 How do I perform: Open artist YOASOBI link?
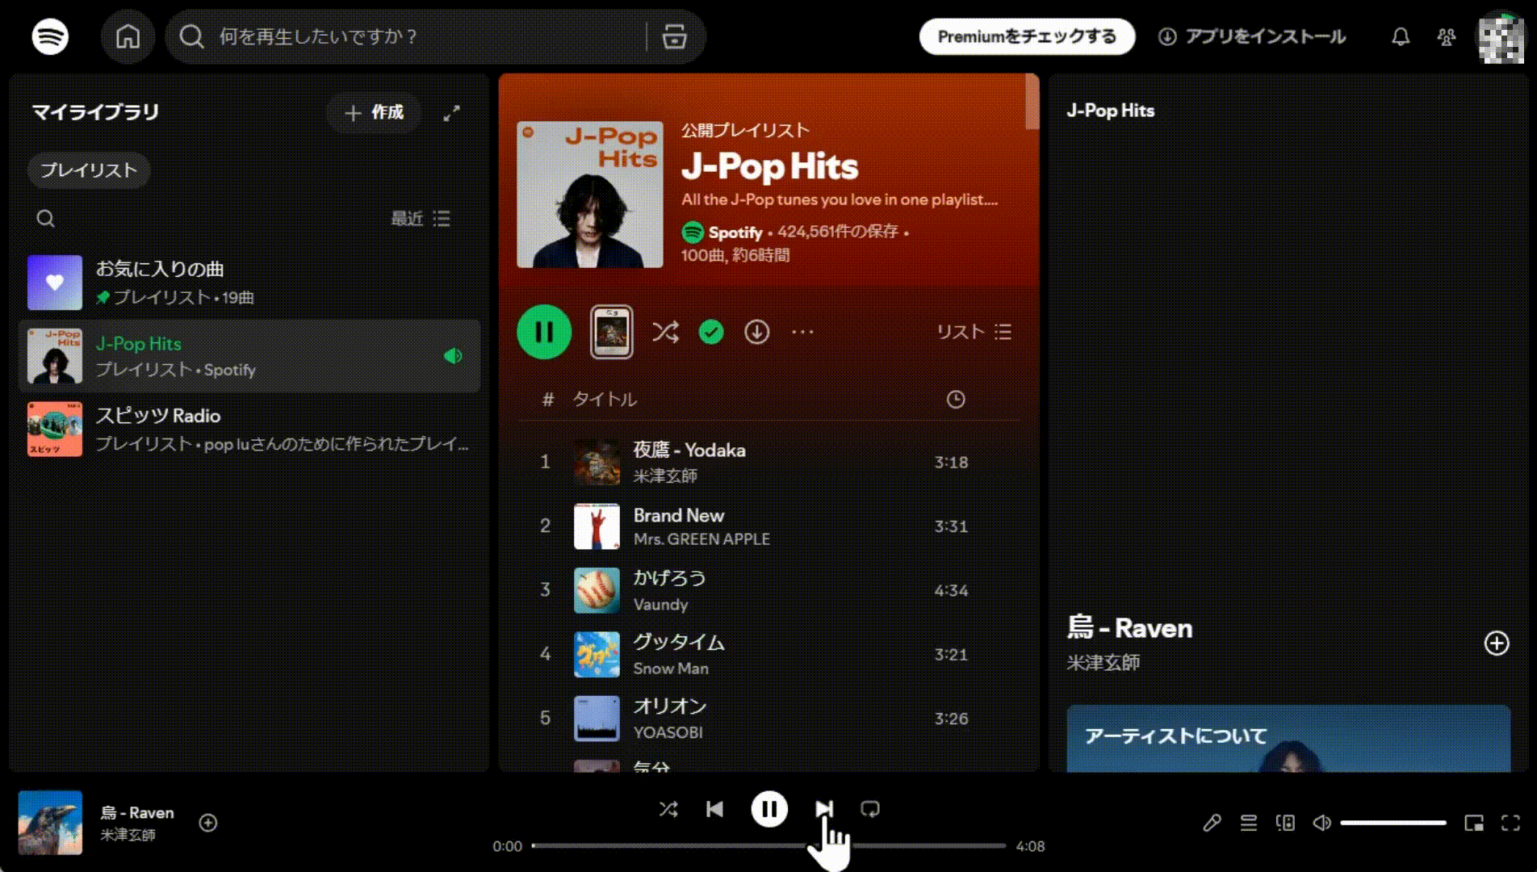[x=668, y=732]
